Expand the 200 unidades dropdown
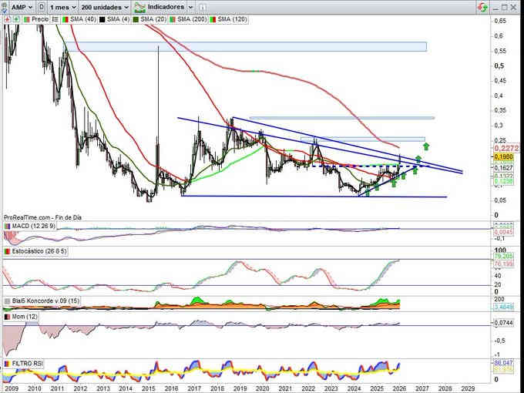 point(105,6)
